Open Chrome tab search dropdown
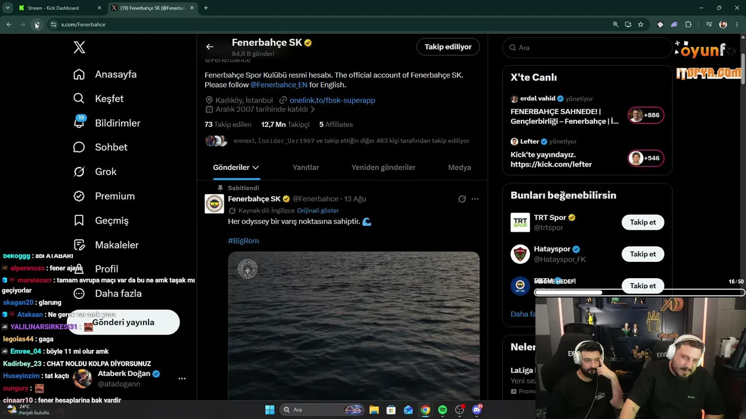 click(8, 8)
